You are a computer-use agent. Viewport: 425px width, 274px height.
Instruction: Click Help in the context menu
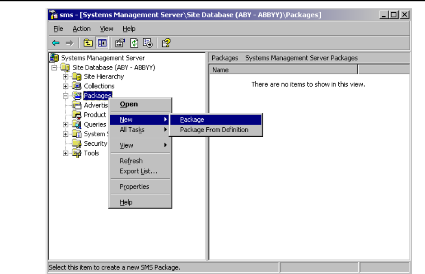coord(140,202)
